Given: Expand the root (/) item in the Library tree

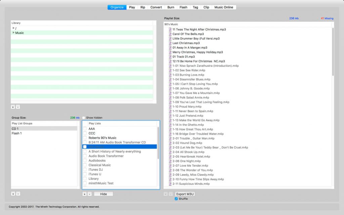Looking at the screenshot, I should pyautogui.click(x=13, y=28).
